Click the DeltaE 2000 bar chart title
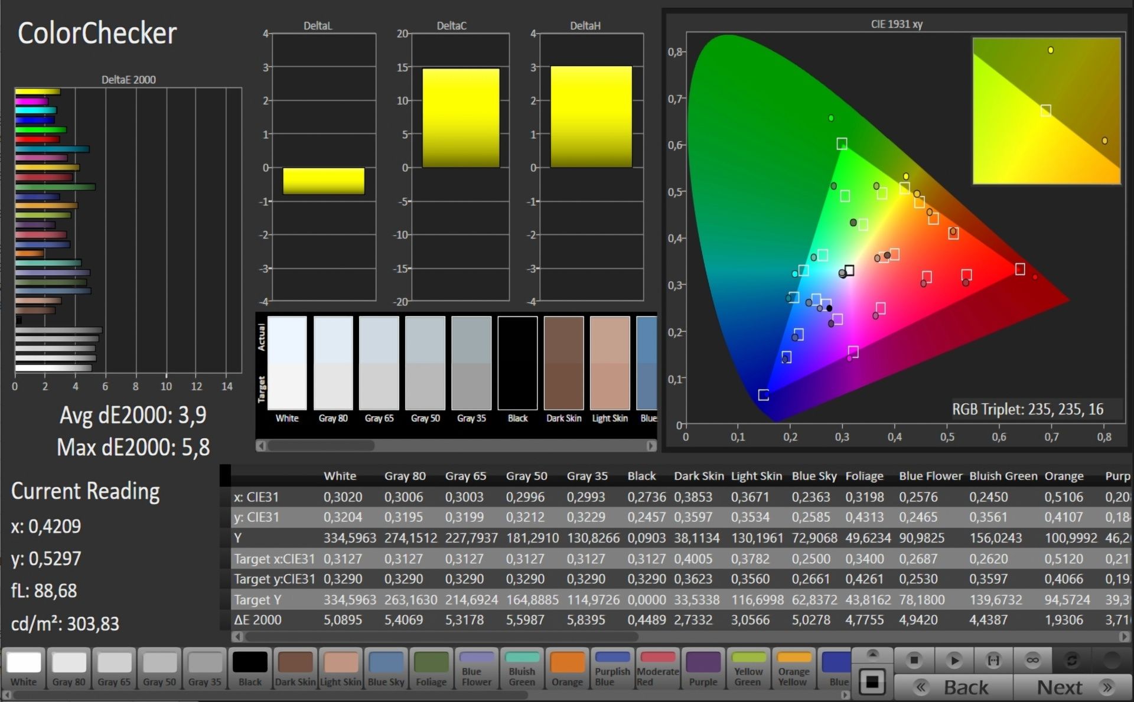This screenshot has width=1134, height=702. 128,80
